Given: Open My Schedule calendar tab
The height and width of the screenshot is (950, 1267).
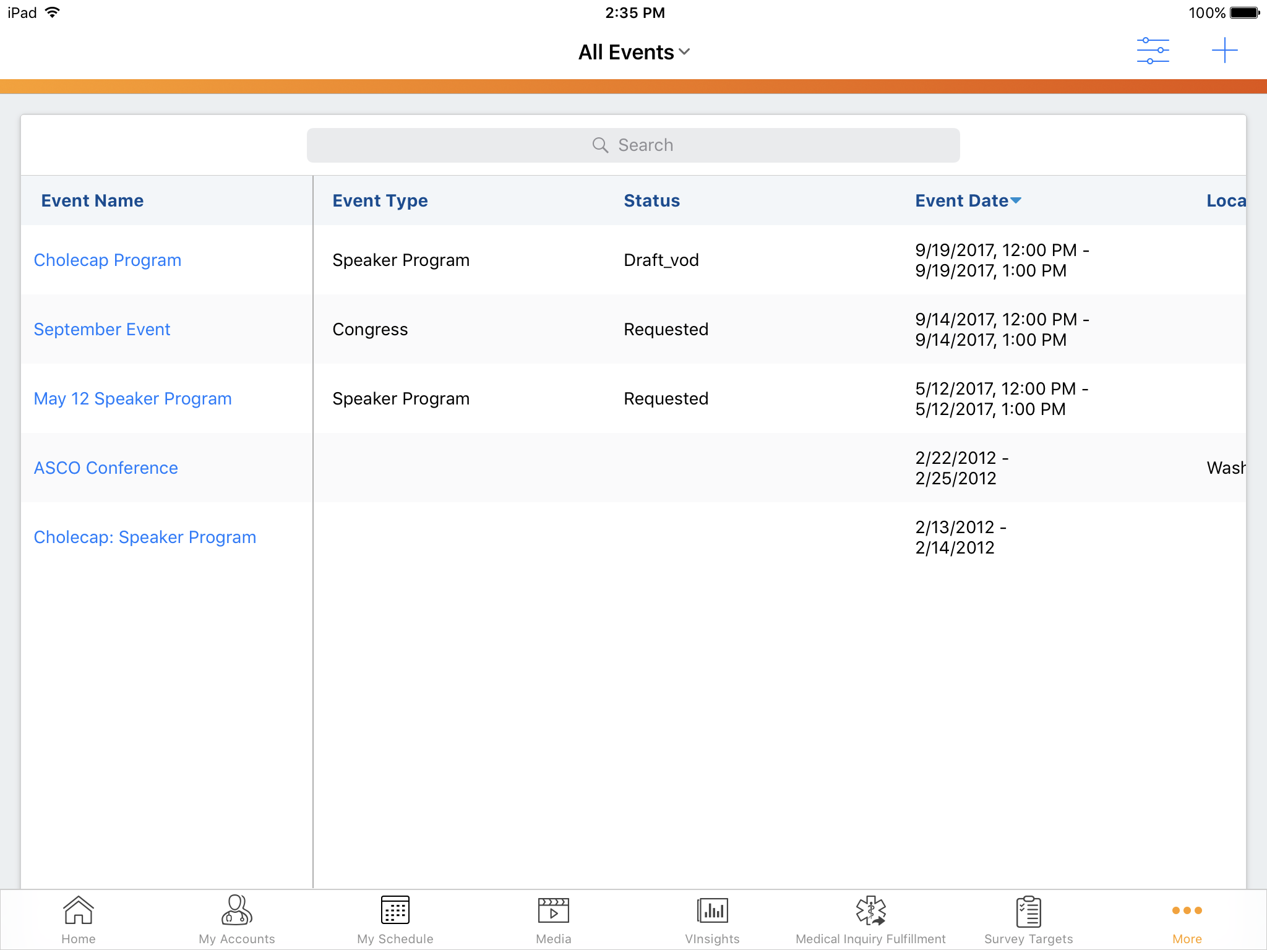Looking at the screenshot, I should point(395,920).
